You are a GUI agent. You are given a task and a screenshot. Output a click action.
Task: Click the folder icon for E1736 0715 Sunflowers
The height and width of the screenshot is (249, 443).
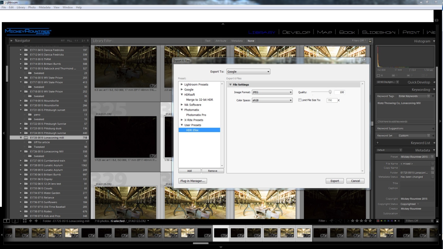coord(26,202)
